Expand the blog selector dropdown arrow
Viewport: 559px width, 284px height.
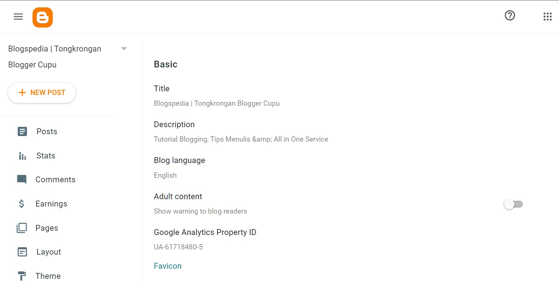(124, 48)
